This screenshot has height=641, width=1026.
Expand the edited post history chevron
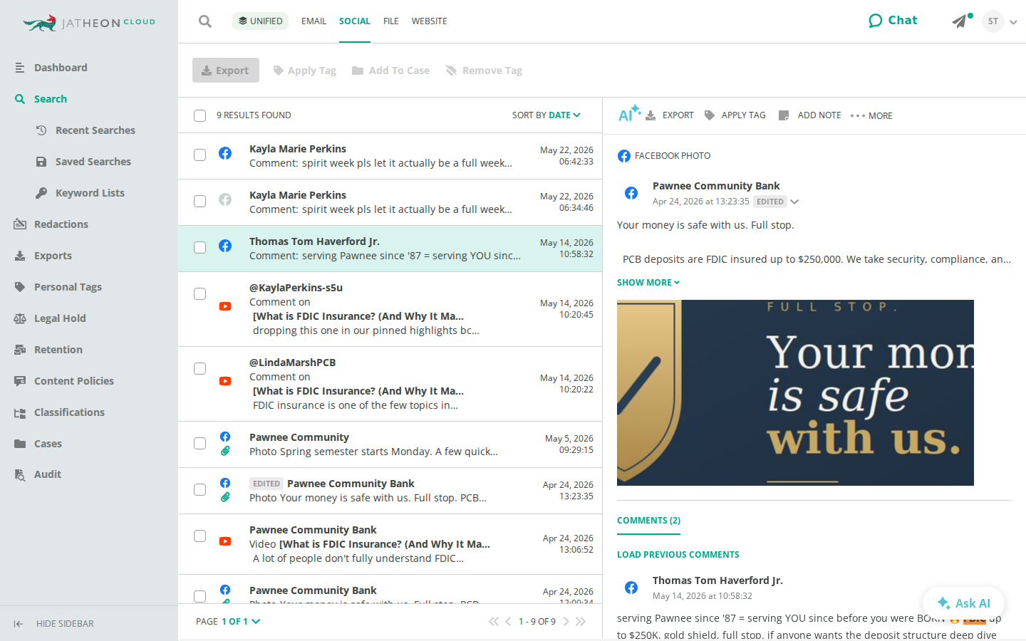pos(794,202)
